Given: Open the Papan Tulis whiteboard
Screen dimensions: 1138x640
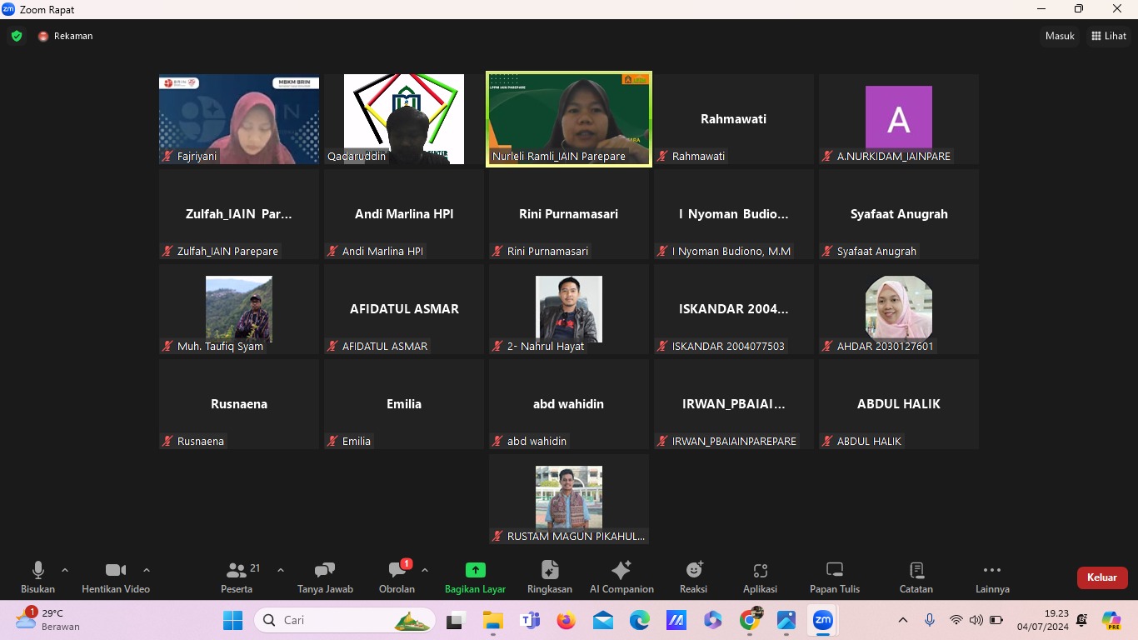Looking at the screenshot, I should pos(835,577).
